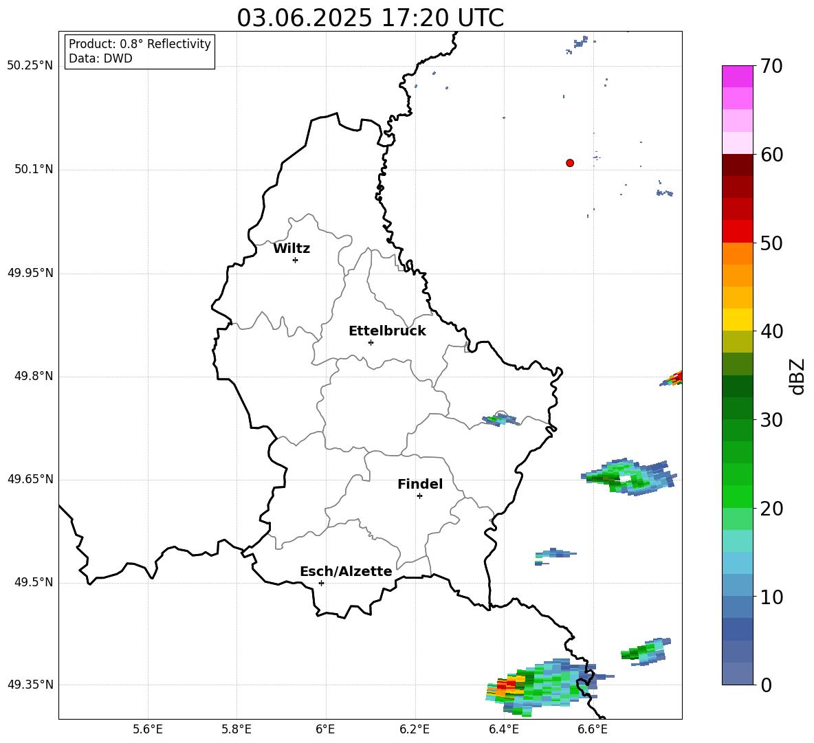The width and height of the screenshot is (814, 743).
Task: Click the 5.8°E longitude label
Action: pyautogui.click(x=236, y=729)
